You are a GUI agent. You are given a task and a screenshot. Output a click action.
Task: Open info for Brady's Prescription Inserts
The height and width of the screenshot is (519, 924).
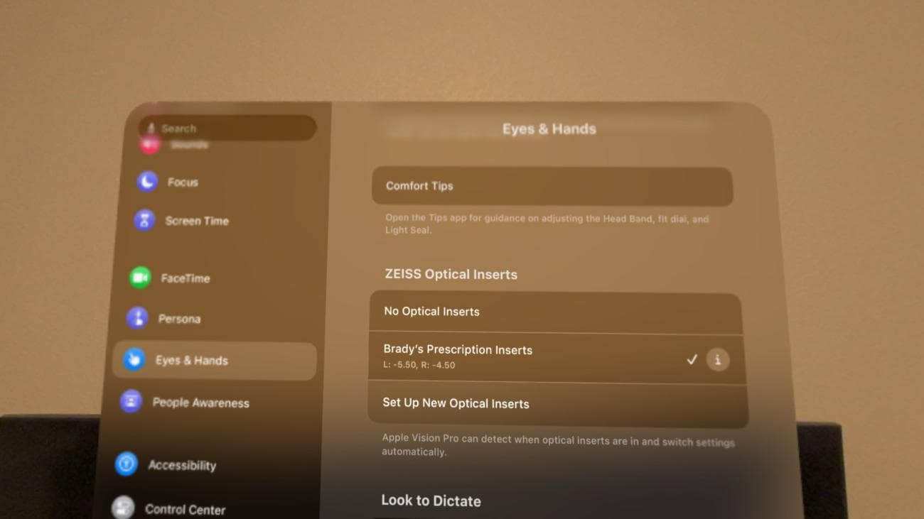tap(717, 360)
